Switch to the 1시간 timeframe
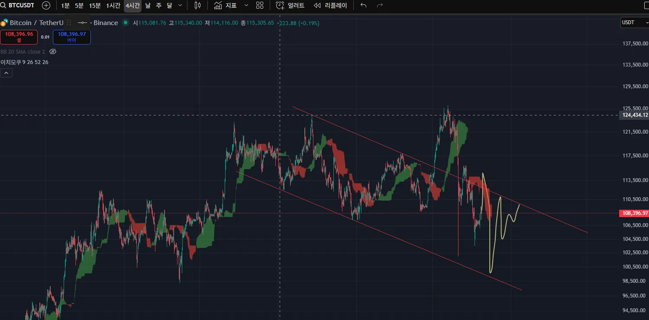Image resolution: width=649 pixels, height=320 pixels. pos(113,6)
